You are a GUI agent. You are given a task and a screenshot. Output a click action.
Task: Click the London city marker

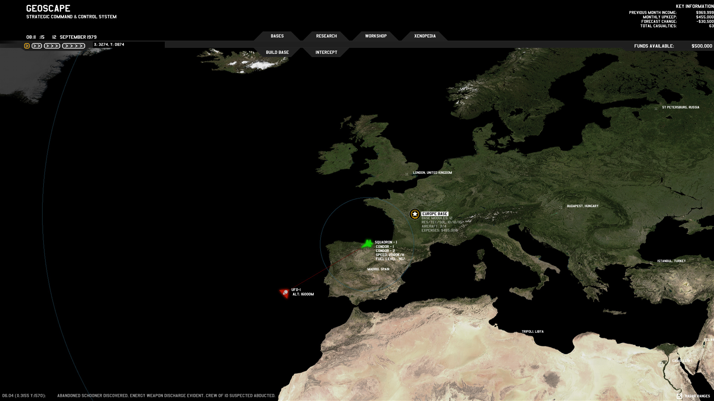[407, 174]
